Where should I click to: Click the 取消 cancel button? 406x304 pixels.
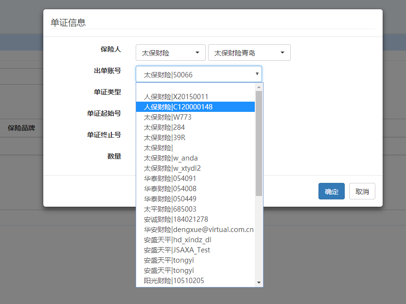362,191
